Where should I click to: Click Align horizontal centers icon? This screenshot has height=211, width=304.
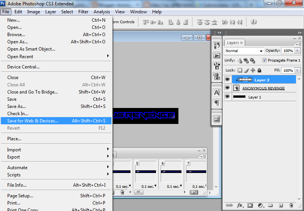[178, 22]
